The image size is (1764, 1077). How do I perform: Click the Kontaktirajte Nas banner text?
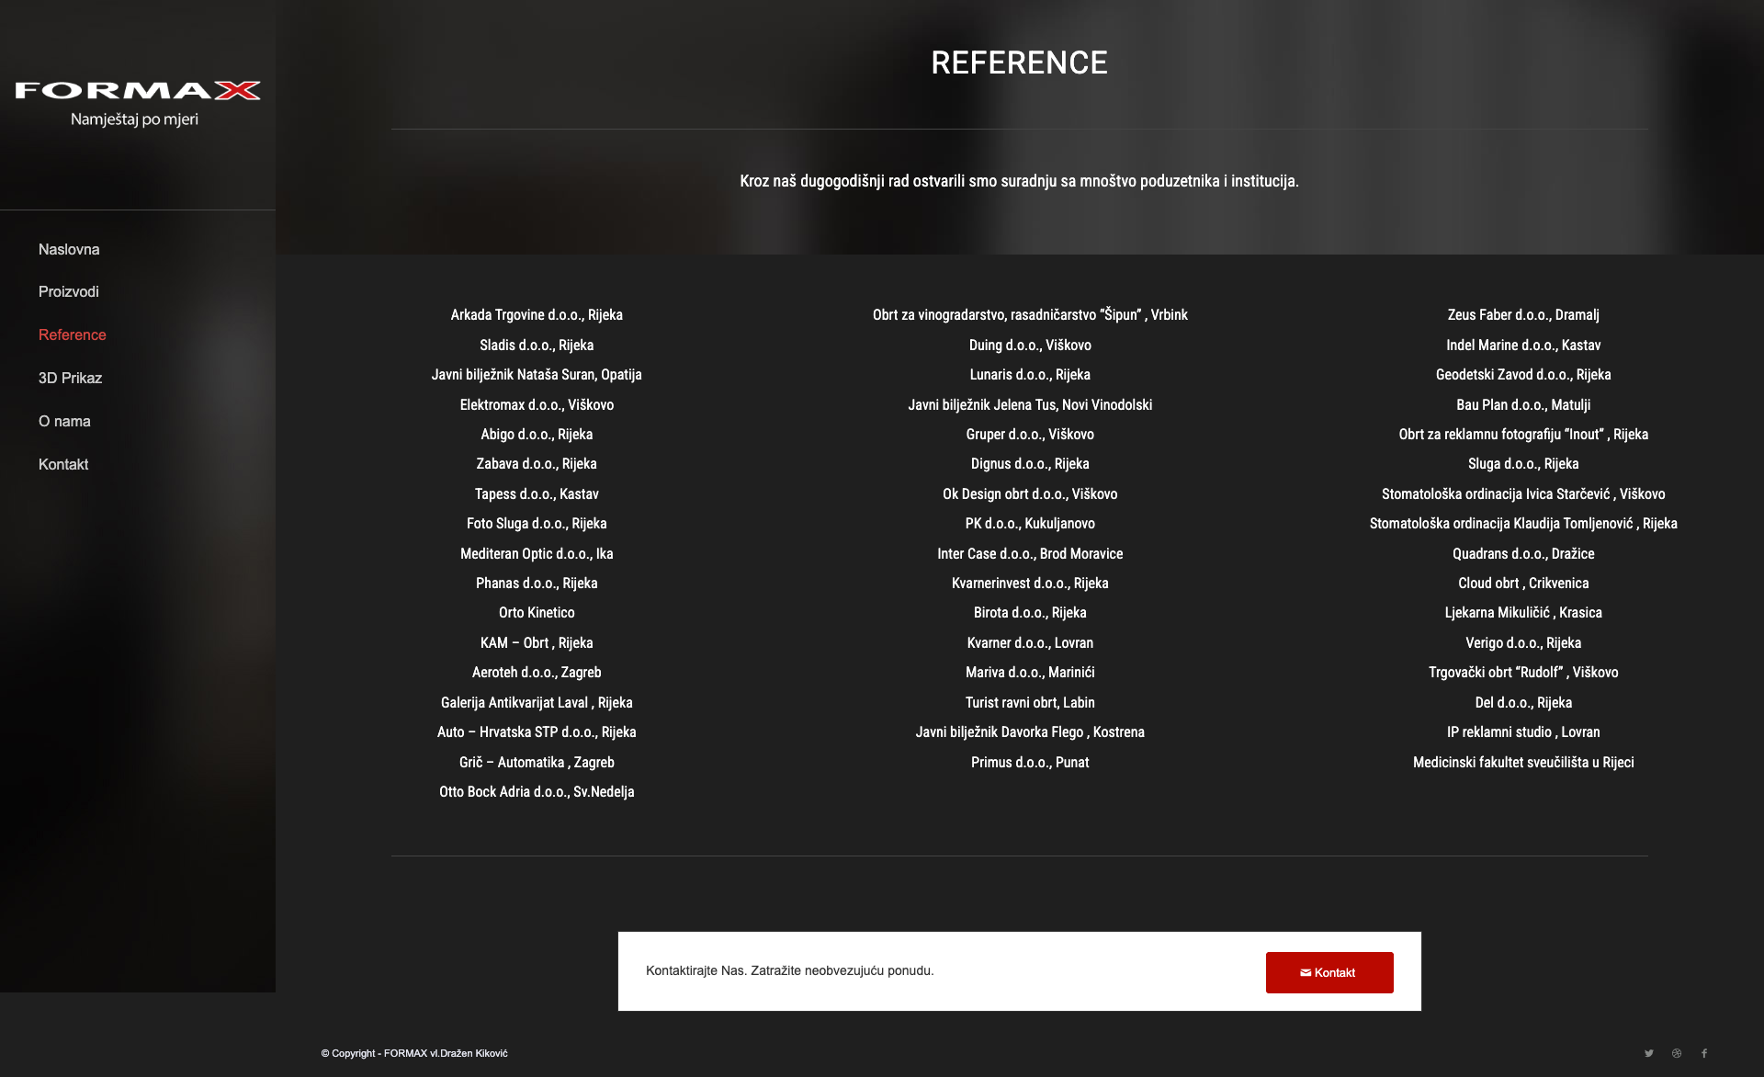[789, 970]
